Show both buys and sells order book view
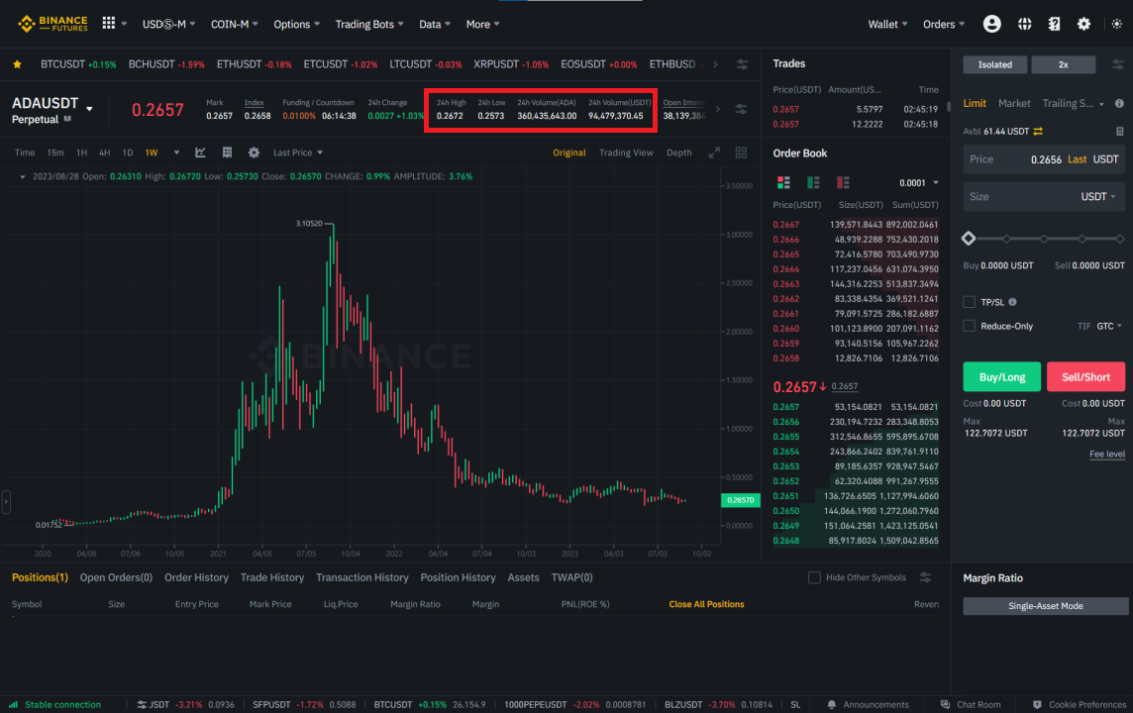 [x=783, y=182]
